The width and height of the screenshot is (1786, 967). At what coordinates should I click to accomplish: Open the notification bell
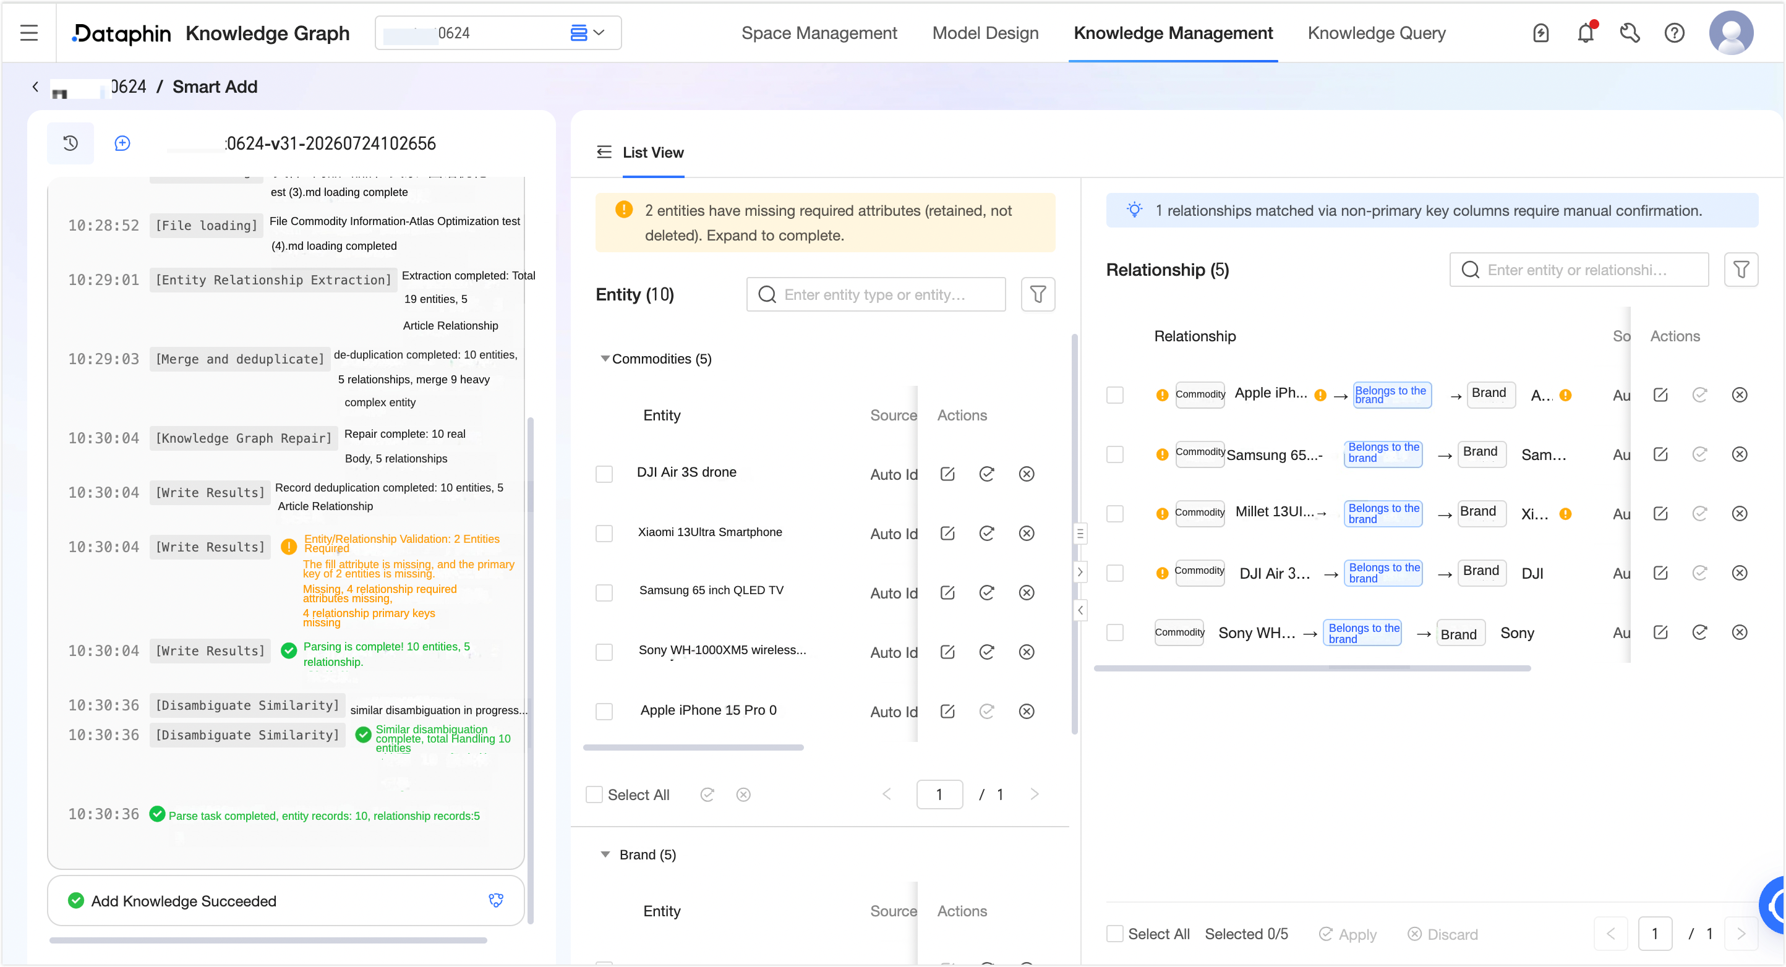point(1586,33)
